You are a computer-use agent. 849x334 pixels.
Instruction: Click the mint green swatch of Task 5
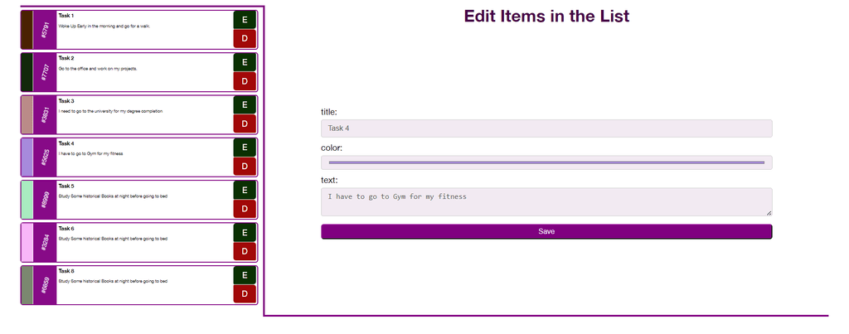27,200
